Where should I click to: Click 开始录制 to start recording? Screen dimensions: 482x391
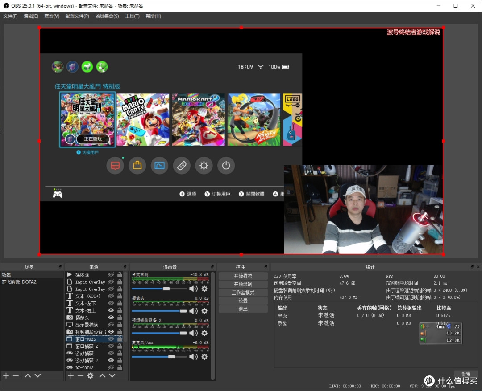pos(243,284)
